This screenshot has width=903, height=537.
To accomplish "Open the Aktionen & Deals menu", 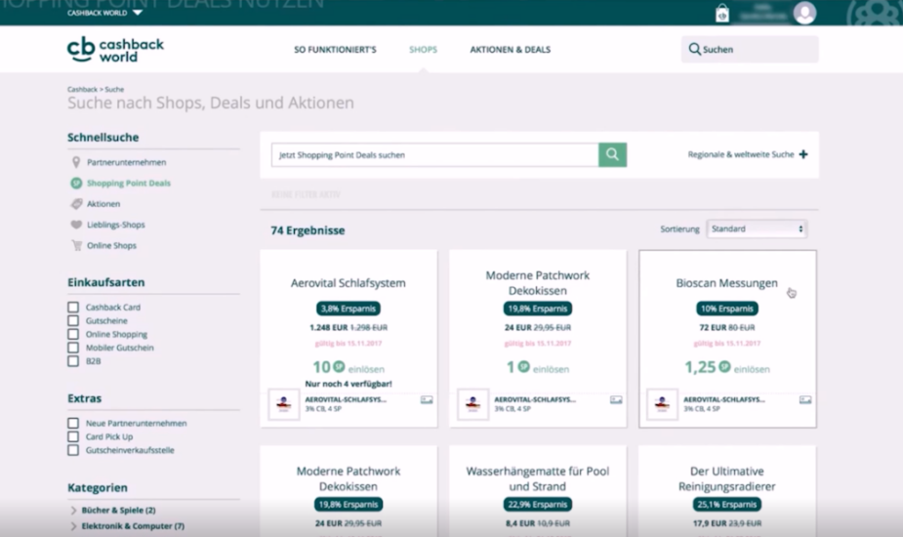I will tap(511, 50).
